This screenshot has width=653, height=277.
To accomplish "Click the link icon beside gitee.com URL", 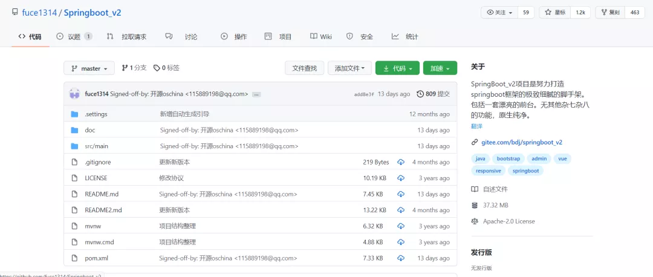I will pyautogui.click(x=475, y=142).
